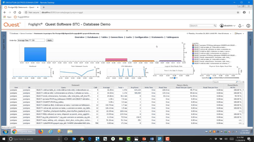Click the first legend color swatch, SELECT spcname
The width and height of the screenshot is (254, 142).
click(193, 45)
